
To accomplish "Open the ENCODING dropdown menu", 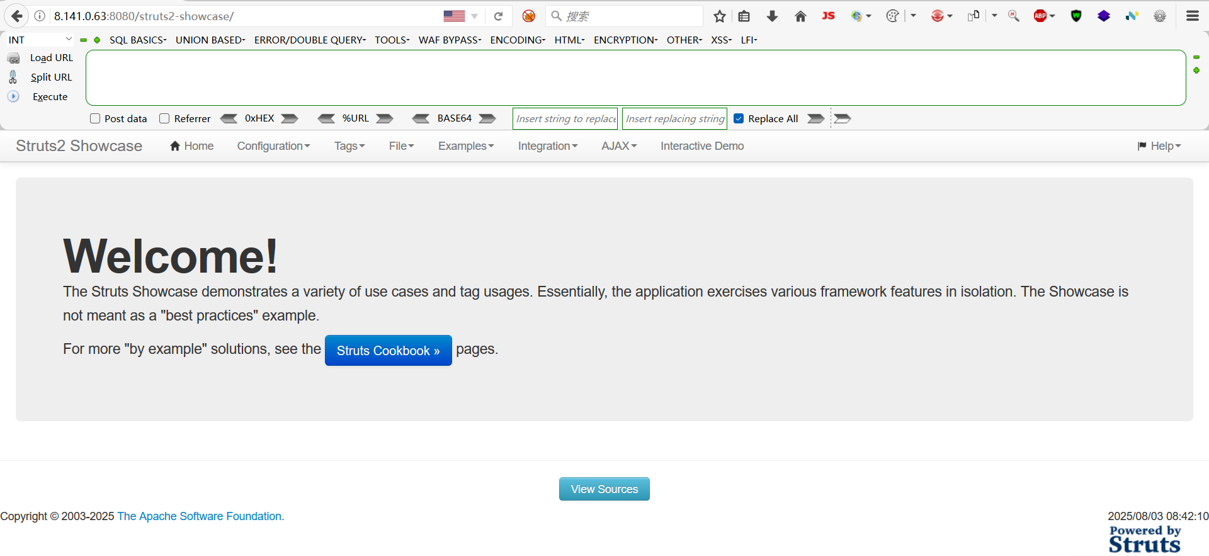I will tap(518, 40).
